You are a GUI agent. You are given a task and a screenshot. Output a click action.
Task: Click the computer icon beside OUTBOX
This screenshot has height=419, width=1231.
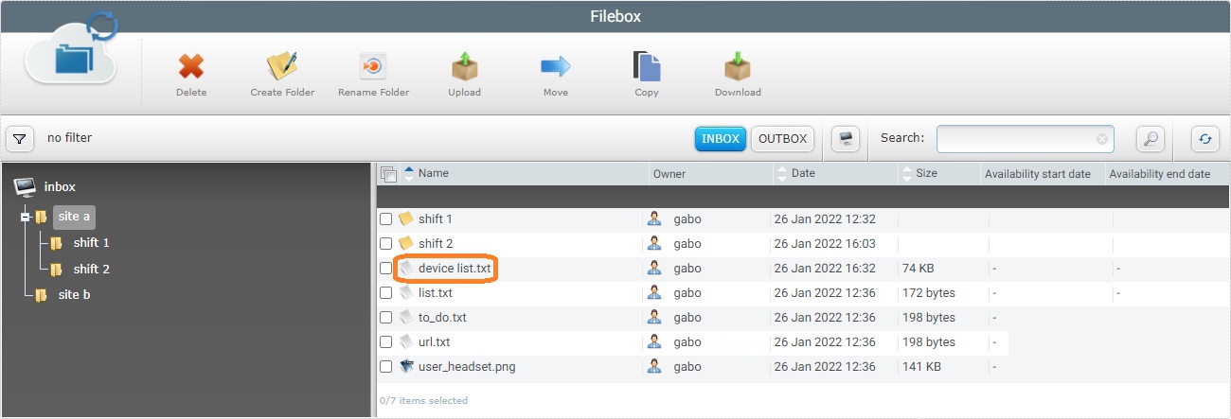pyautogui.click(x=846, y=138)
